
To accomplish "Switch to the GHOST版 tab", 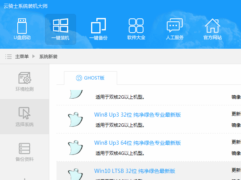I will coord(90,78).
